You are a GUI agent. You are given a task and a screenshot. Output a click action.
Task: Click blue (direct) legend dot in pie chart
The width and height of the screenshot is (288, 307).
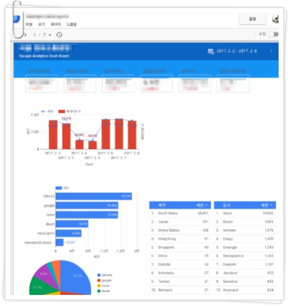click(99, 275)
